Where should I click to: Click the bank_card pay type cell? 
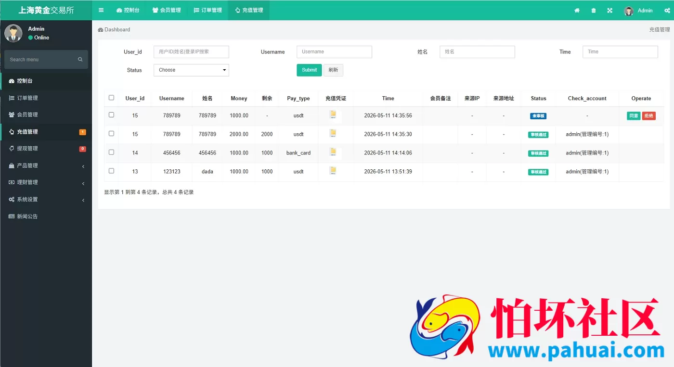(298, 153)
